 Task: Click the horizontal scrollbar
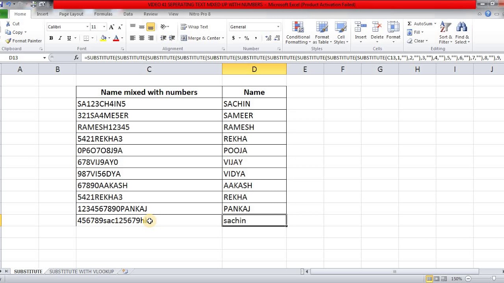(394, 271)
